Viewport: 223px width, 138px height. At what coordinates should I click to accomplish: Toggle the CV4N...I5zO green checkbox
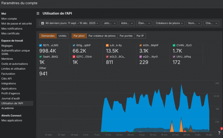(x=174, y=45)
